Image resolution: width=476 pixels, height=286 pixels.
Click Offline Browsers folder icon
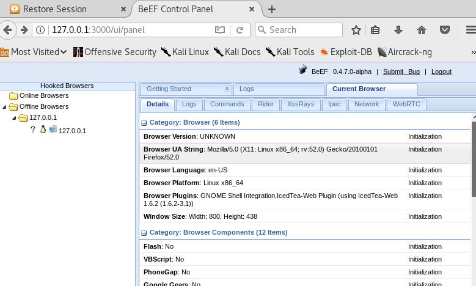coord(13,107)
